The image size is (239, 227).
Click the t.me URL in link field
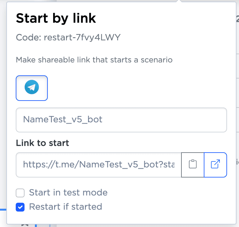coord(98,164)
